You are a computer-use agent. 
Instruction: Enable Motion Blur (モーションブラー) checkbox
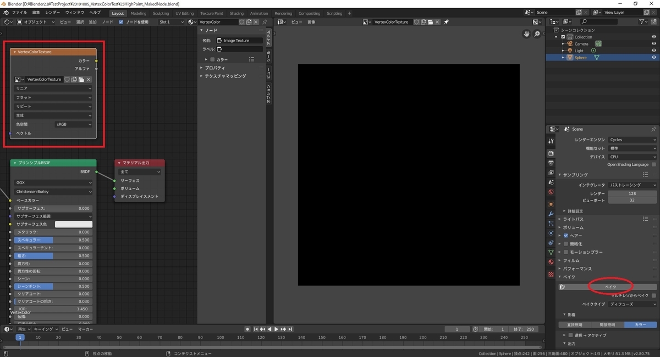(x=566, y=252)
